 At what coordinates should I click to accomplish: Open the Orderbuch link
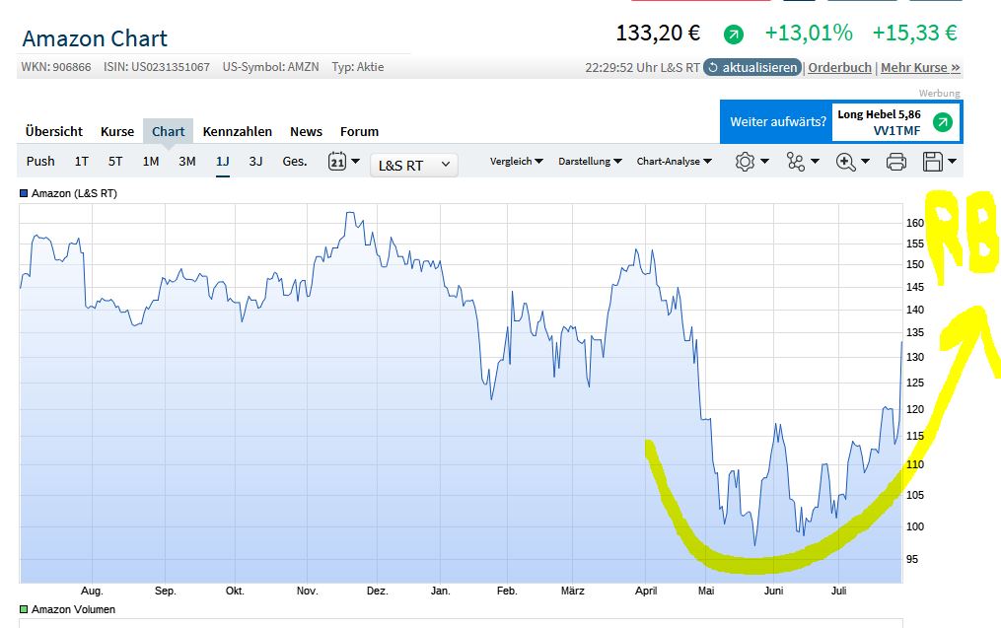pos(839,68)
